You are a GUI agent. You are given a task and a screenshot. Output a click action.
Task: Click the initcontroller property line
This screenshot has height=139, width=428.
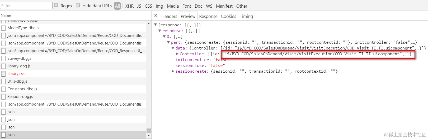[201, 59]
